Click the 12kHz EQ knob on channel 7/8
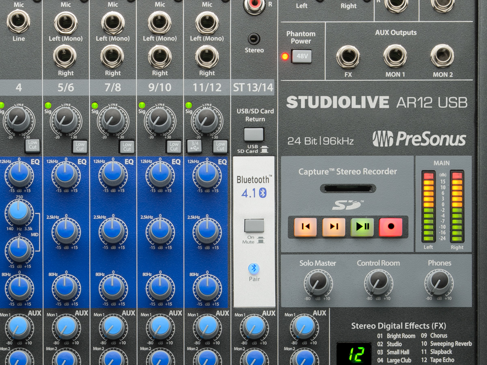The height and width of the screenshot is (365, 487). pos(113,174)
